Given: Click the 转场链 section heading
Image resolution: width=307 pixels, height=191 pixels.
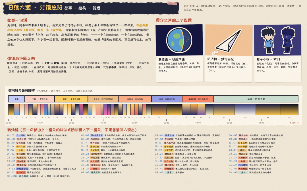Looking at the screenshot, I should point(72,130).
